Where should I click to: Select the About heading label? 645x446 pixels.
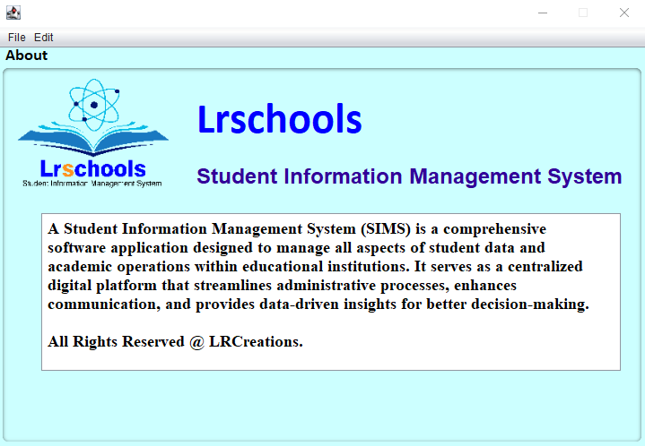coord(27,56)
